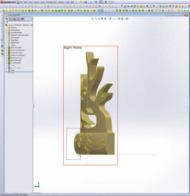Click the Zoom to Fit icon
Screen dimensions: 190x196
[x=92, y=19]
